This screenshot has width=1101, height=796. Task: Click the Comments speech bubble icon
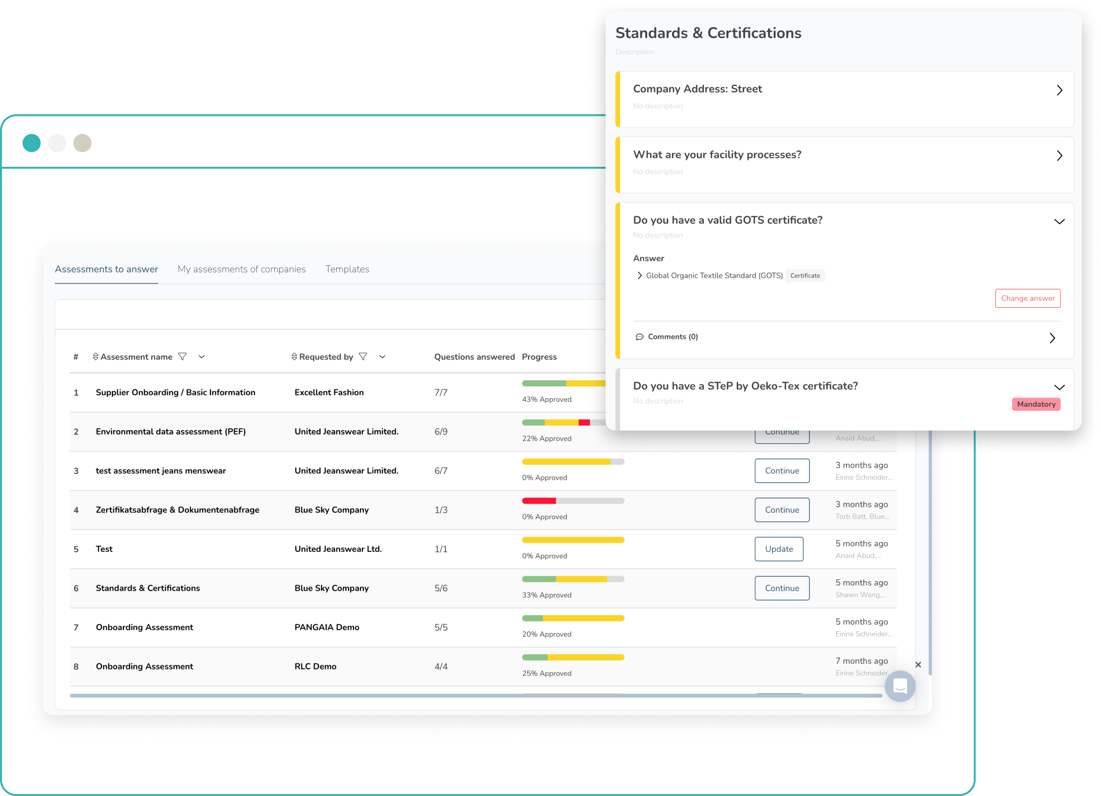(x=639, y=337)
